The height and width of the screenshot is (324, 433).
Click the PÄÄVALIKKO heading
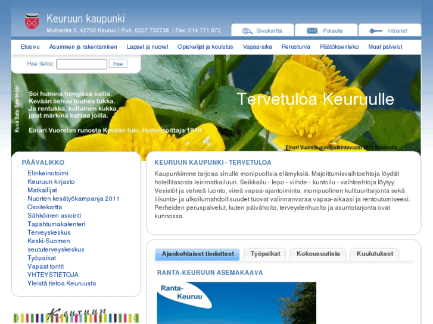(43, 162)
